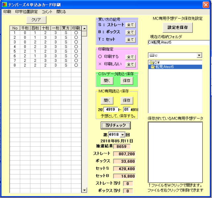Toggle print circle mark in row 5

click(x=76, y=52)
